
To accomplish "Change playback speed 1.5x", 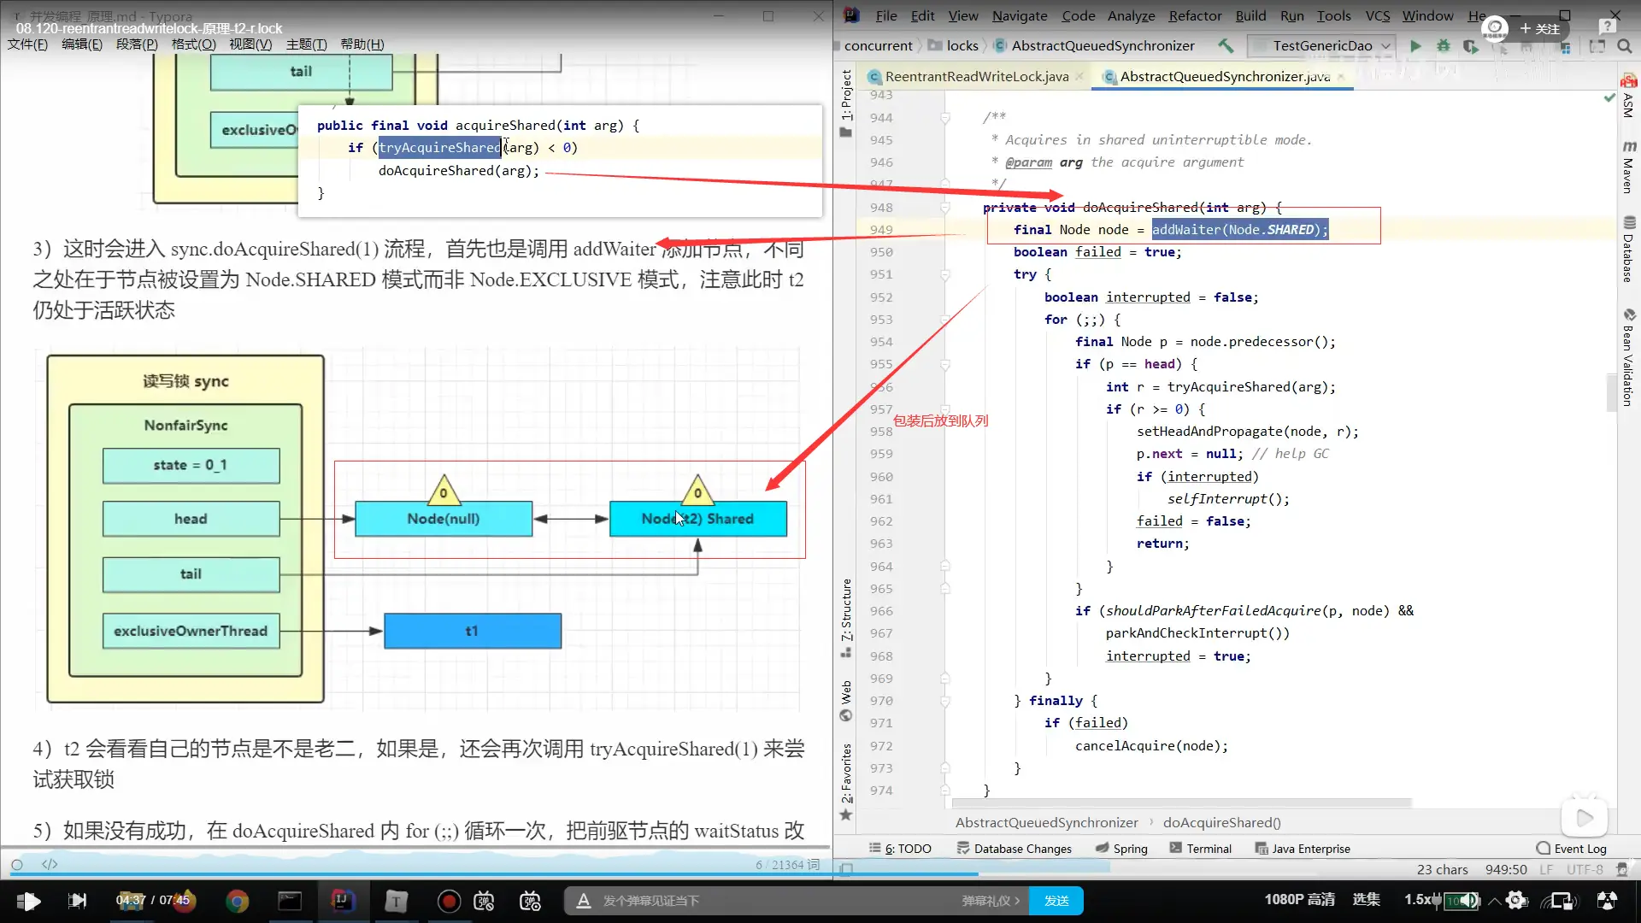I will point(1419,900).
